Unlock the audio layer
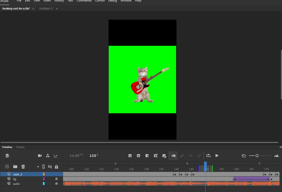 [56, 183]
